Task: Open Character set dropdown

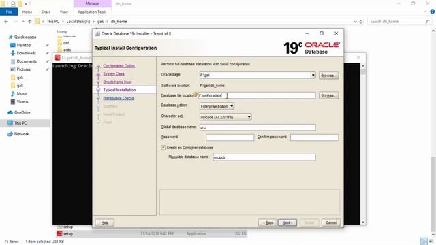Action: coord(225,117)
